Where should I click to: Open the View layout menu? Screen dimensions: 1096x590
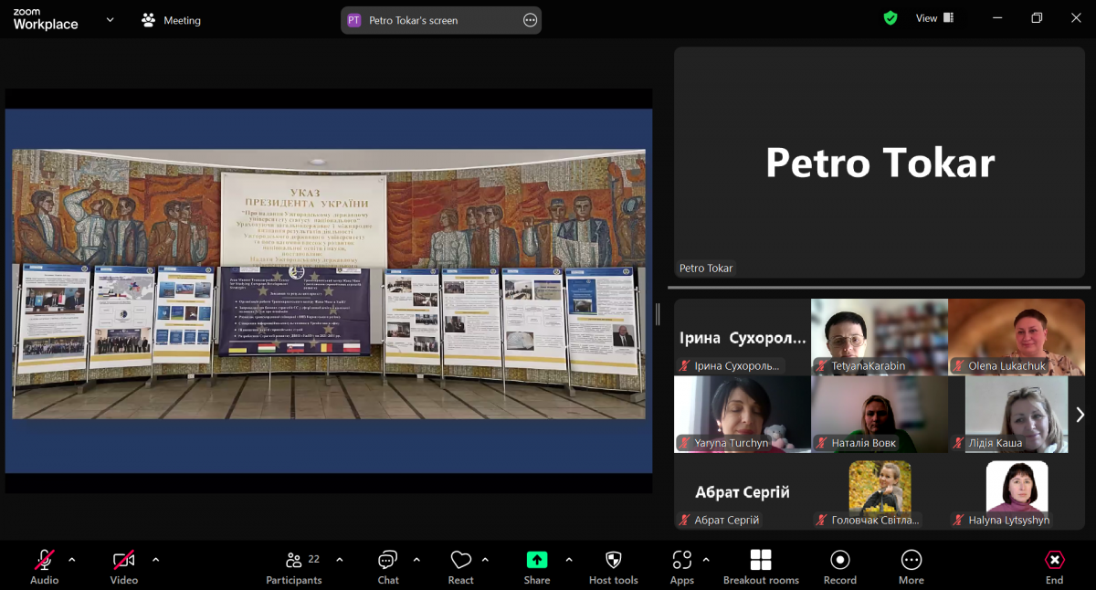[934, 18]
